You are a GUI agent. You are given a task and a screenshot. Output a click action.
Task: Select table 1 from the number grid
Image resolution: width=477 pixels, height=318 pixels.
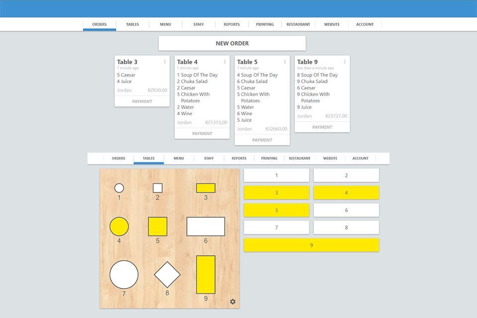click(x=276, y=175)
